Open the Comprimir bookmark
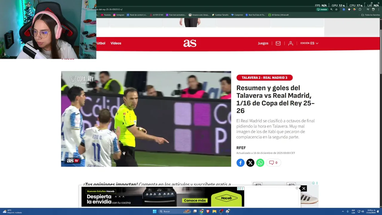This screenshot has width=382, height=215. click(x=237, y=15)
